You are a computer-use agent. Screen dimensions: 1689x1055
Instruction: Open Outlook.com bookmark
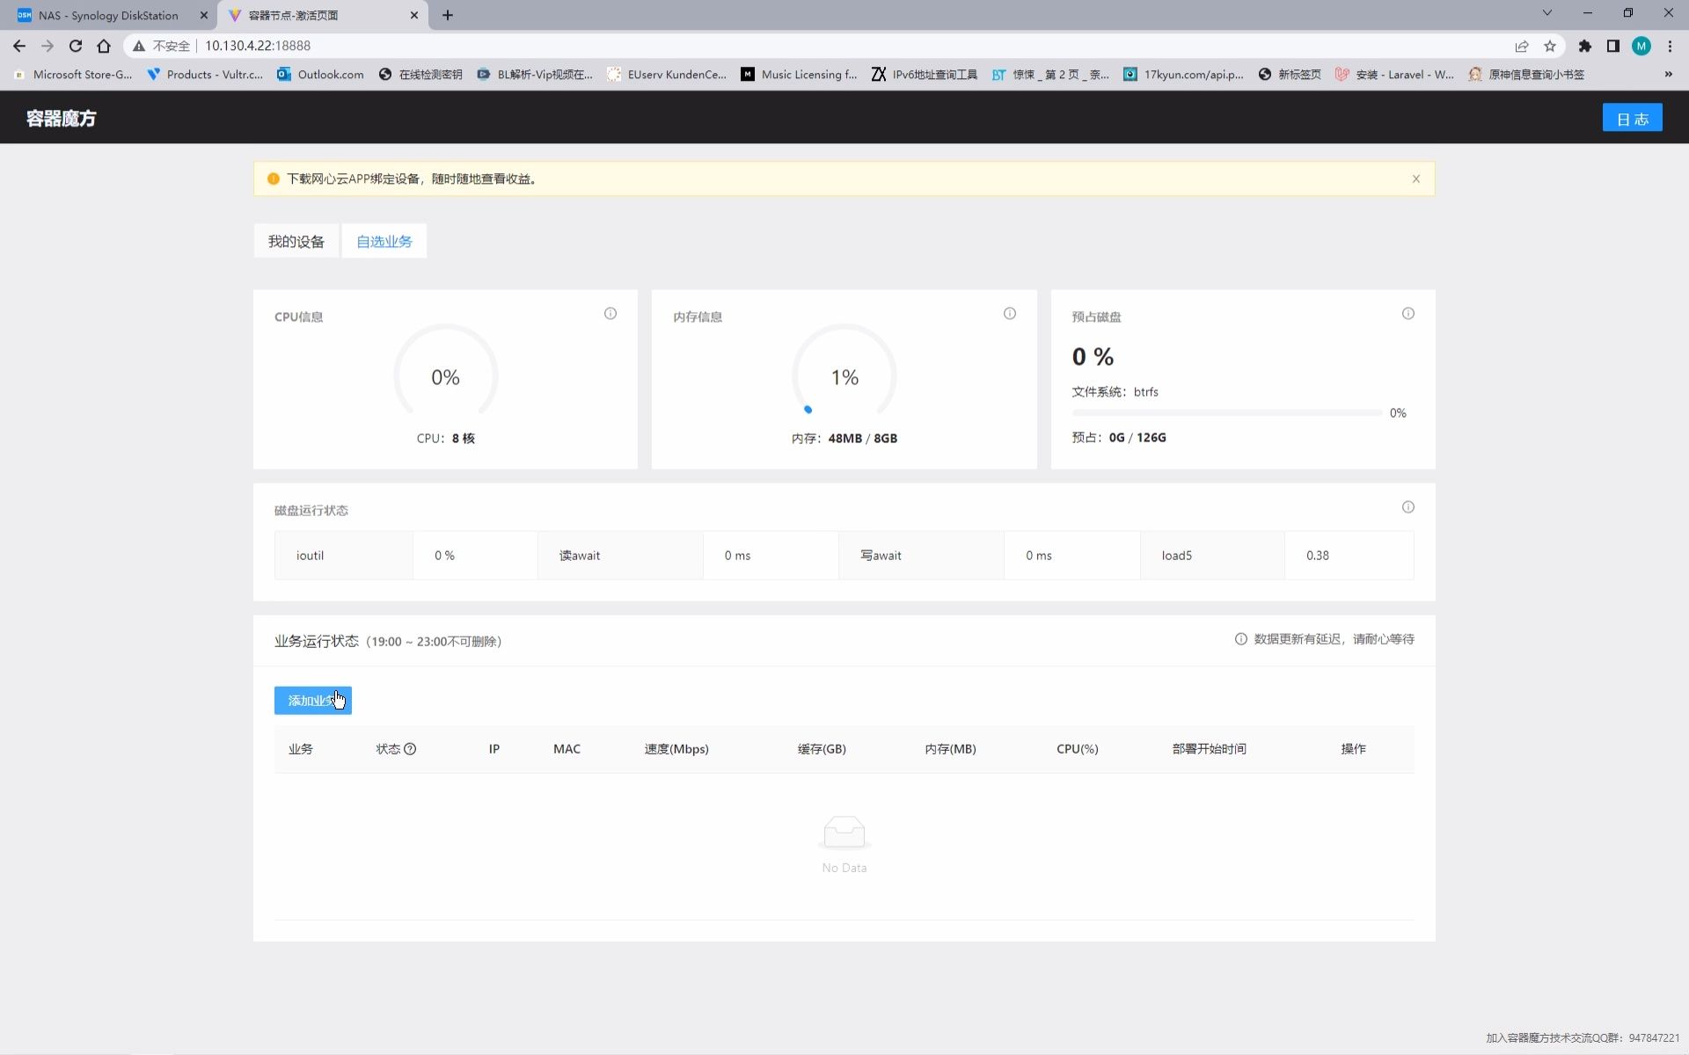coord(320,75)
